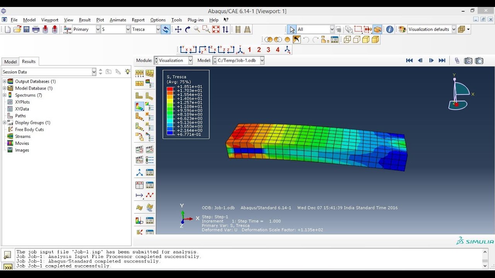
Task: Select Free Body Cuts tree item
Action: click(29, 129)
